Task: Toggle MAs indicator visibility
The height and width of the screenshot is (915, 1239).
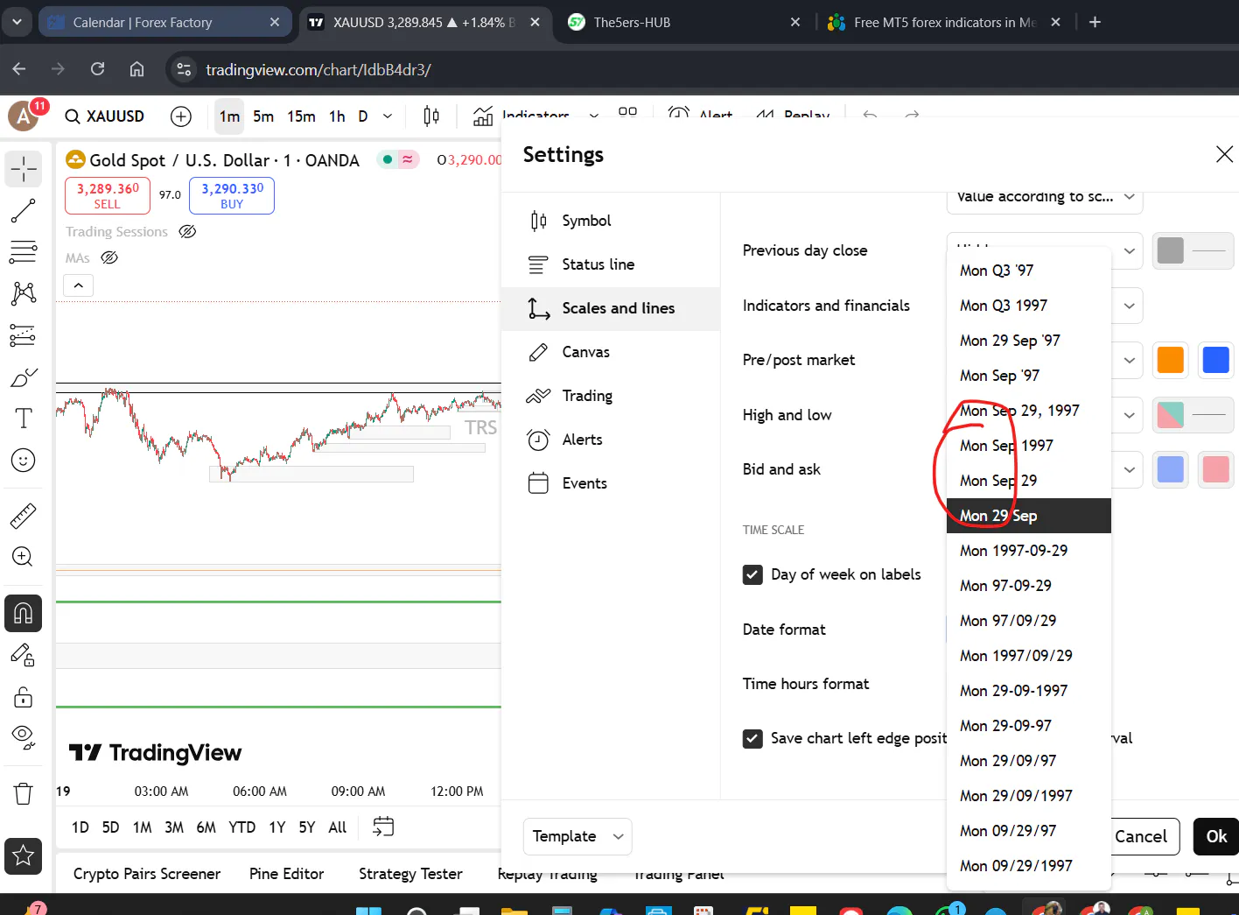Action: tap(109, 257)
